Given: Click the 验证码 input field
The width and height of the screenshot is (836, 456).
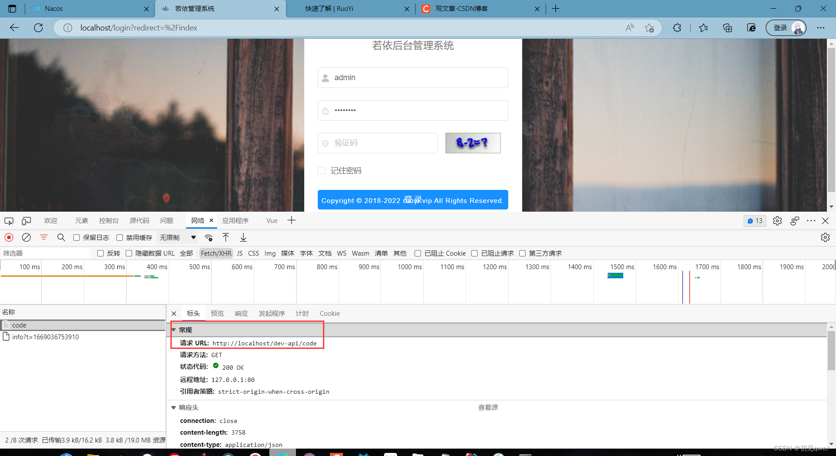Looking at the screenshot, I should coord(377,143).
